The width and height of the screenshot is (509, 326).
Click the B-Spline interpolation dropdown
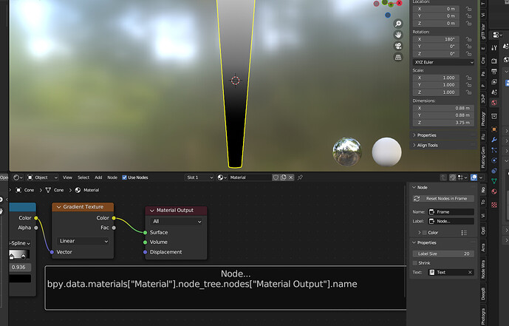[x=20, y=243]
